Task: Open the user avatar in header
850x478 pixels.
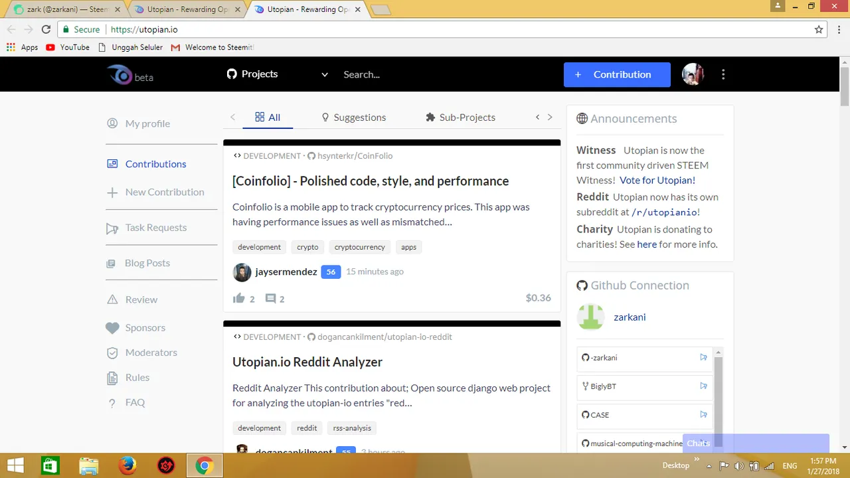Action: click(693, 74)
